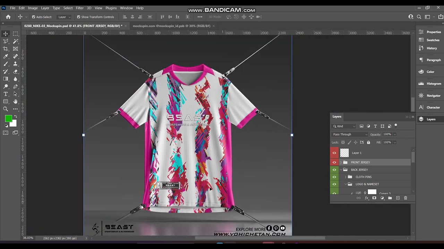
Task: Select the Move tool
Action: pos(6,34)
